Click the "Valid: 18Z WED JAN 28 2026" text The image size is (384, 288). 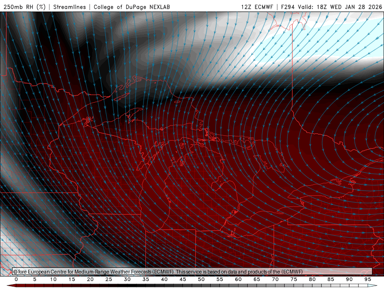click(x=340, y=7)
